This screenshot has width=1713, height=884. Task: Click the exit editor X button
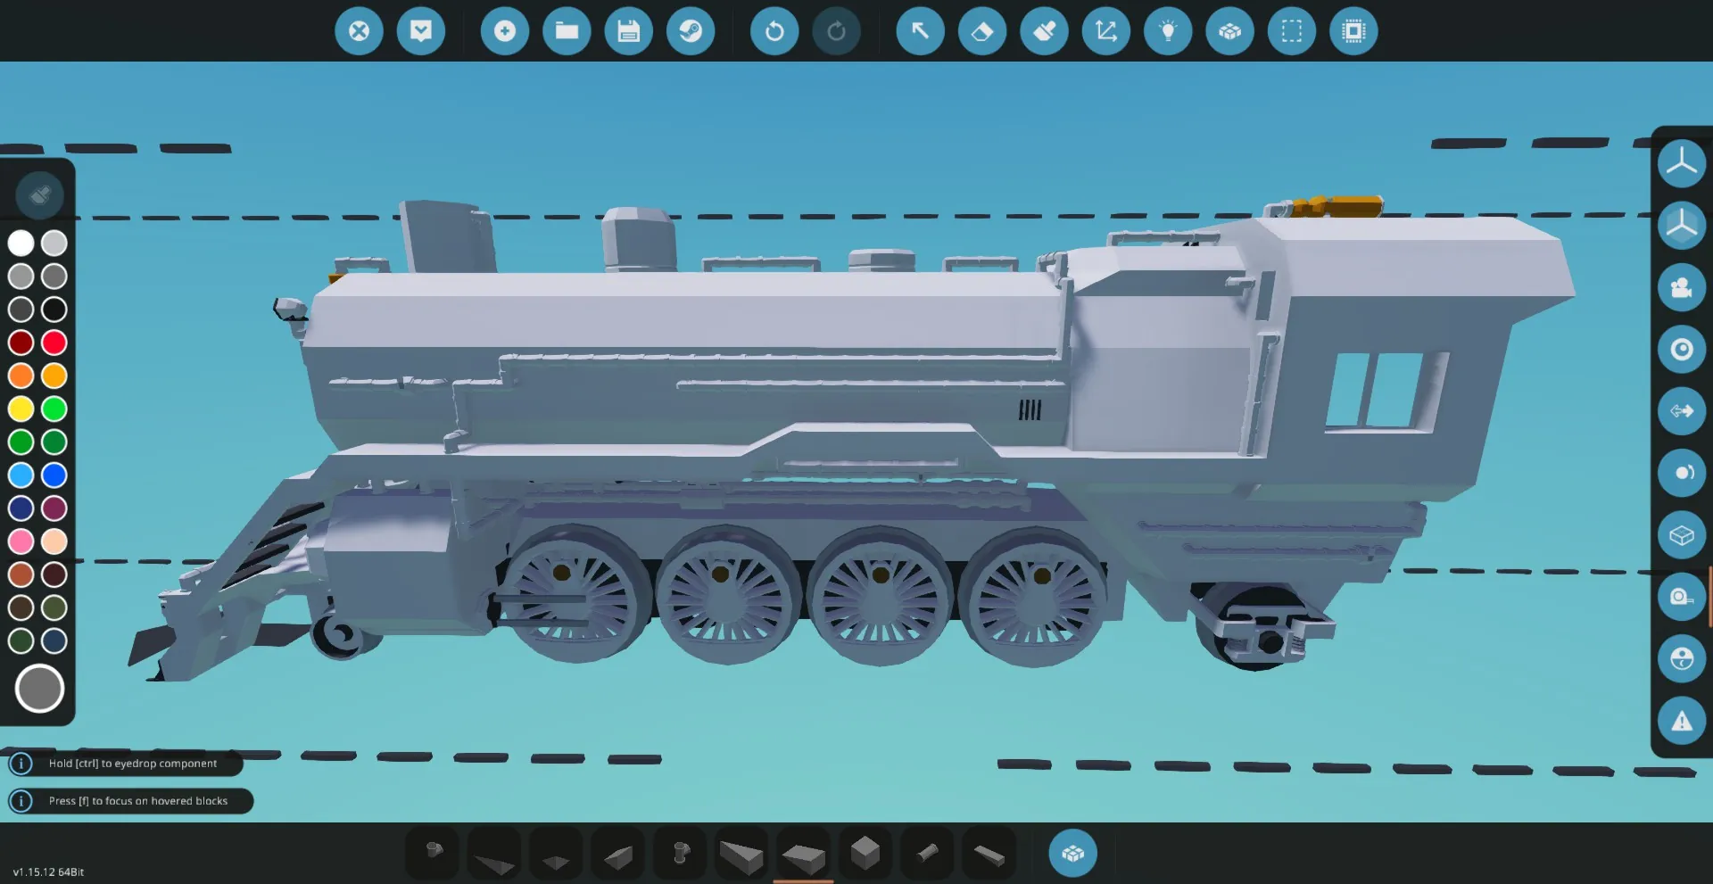[x=359, y=31]
